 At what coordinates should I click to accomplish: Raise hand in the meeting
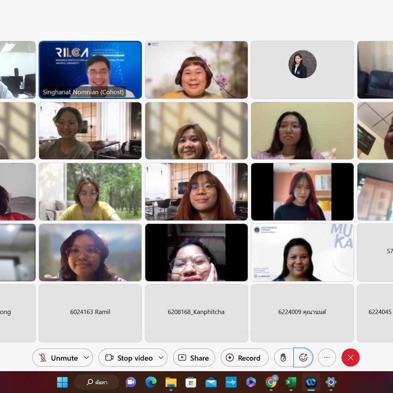[x=283, y=358]
